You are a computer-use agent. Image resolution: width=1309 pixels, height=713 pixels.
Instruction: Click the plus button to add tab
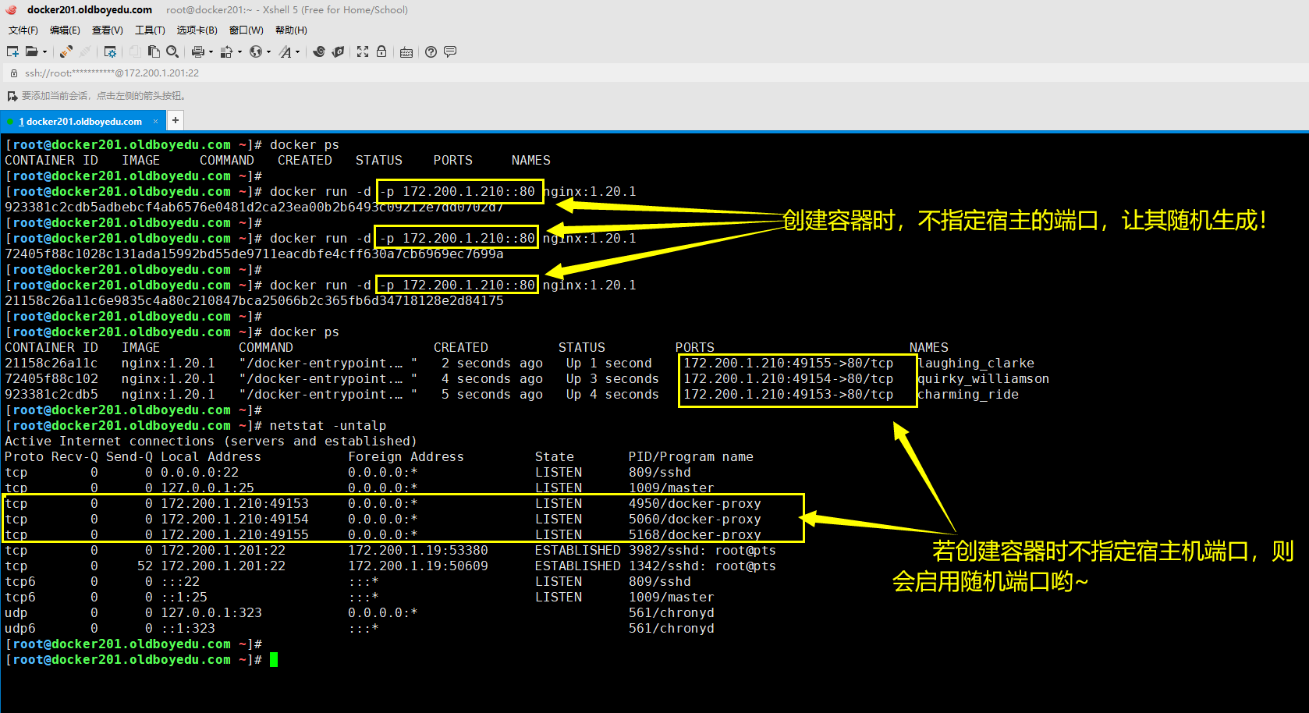pyautogui.click(x=176, y=120)
